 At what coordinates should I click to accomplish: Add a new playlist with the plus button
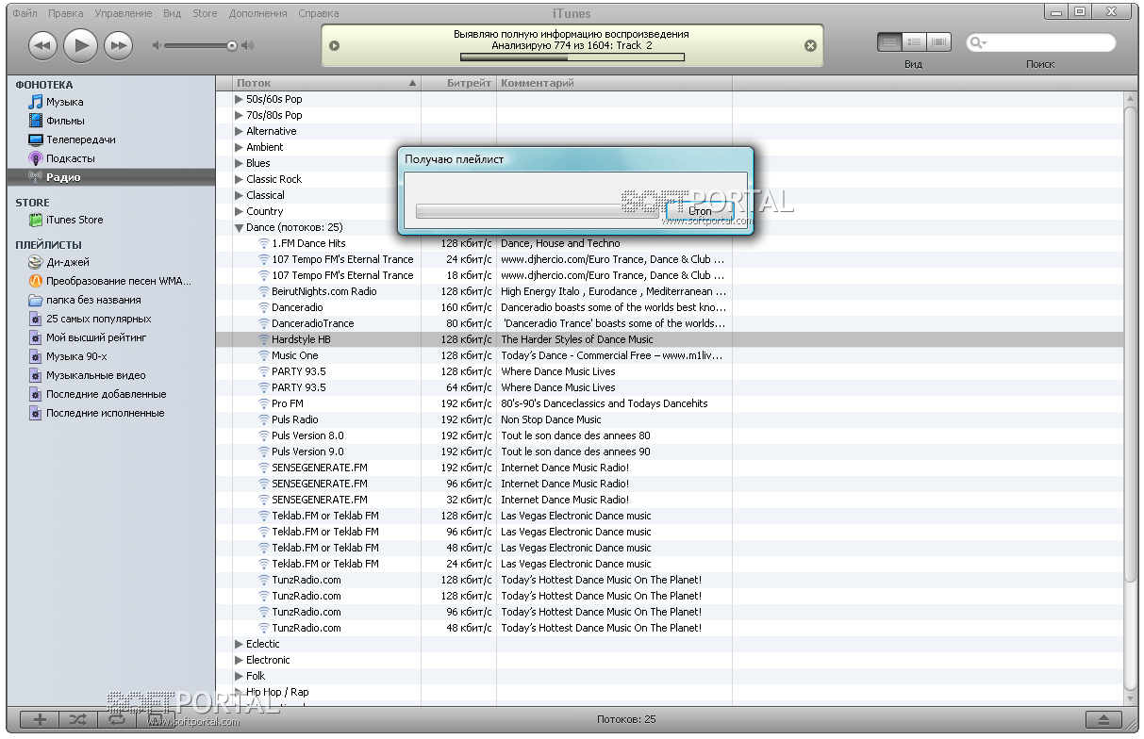tap(39, 720)
